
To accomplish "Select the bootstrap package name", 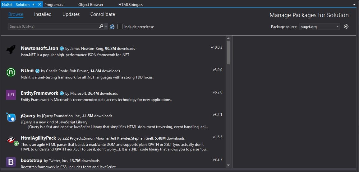I will point(31,160).
